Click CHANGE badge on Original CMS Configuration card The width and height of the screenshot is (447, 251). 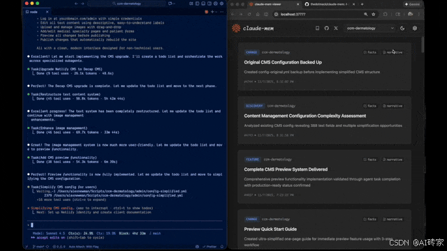pos(251,52)
